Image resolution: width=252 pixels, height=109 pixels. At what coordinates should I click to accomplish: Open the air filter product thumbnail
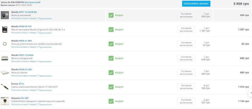pos(5,58)
